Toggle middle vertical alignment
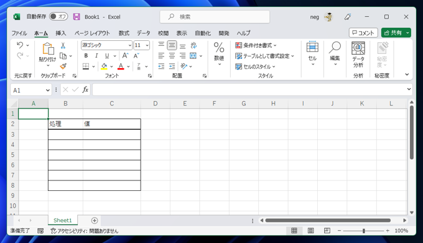The image size is (423, 243). point(172,45)
